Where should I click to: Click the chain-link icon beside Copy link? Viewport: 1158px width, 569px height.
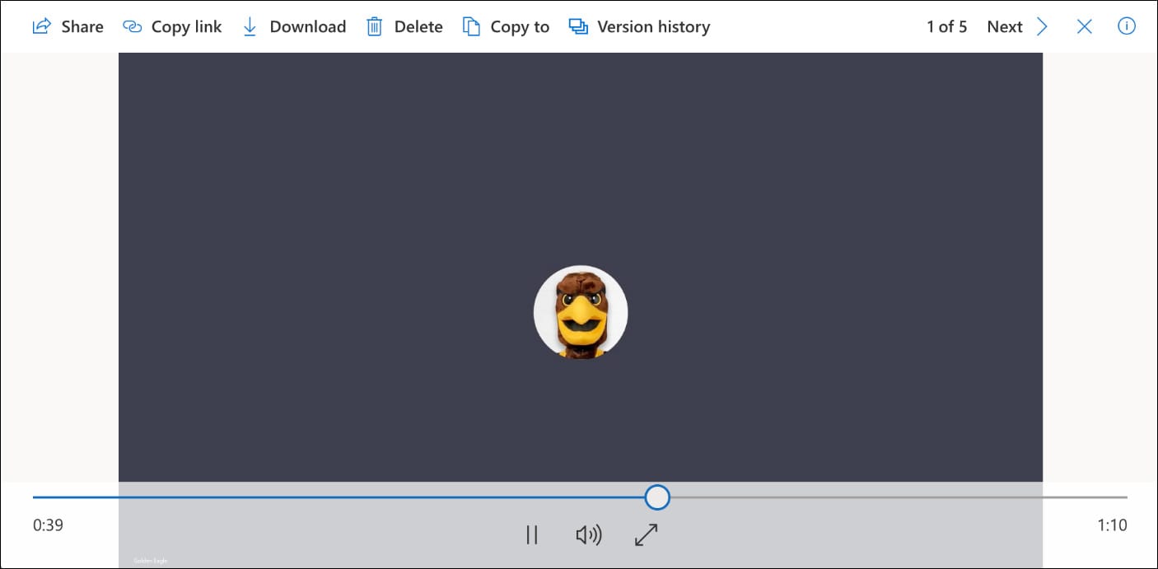pyautogui.click(x=132, y=26)
